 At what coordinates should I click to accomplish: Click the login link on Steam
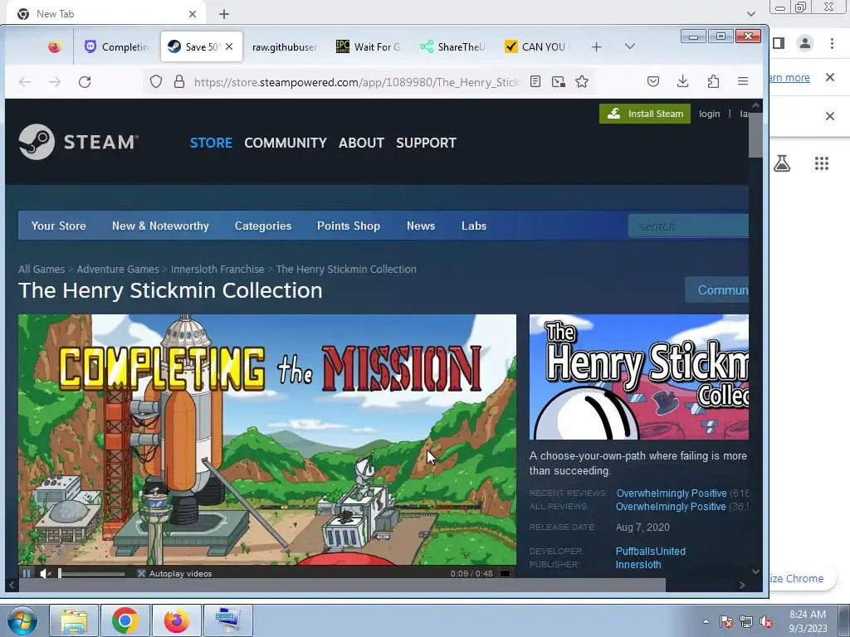pyautogui.click(x=709, y=114)
